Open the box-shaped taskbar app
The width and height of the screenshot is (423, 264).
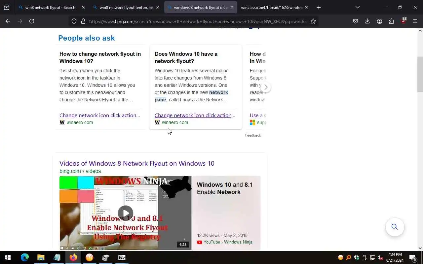point(105,257)
